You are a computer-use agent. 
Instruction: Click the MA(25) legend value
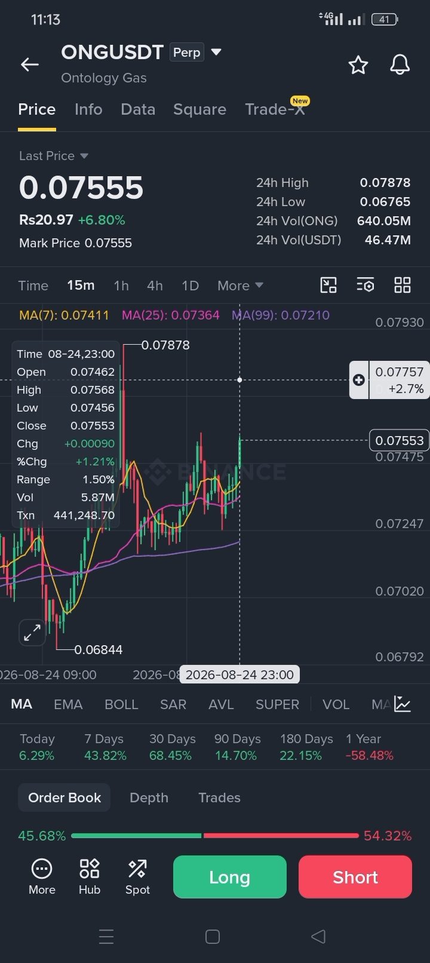[x=171, y=315]
